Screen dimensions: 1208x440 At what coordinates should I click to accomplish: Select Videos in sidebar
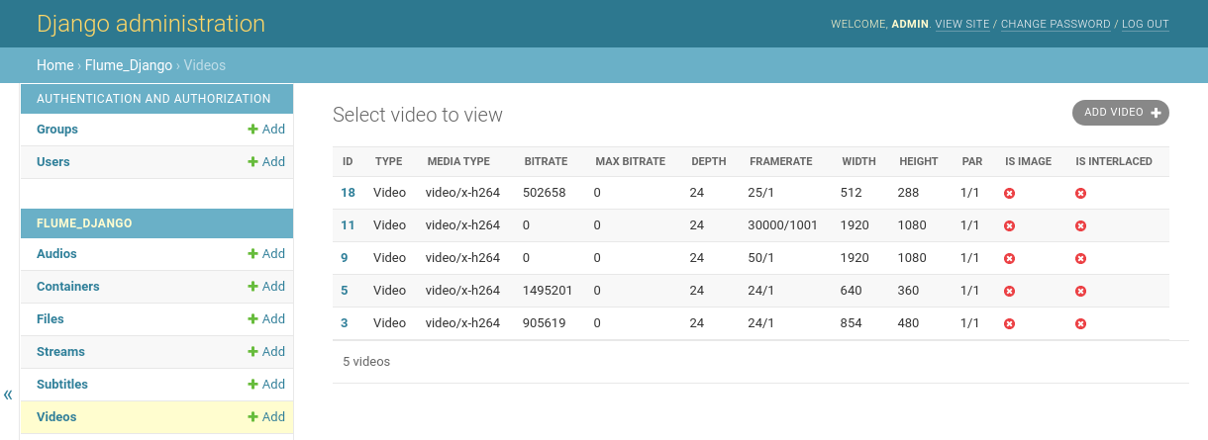pyautogui.click(x=56, y=417)
